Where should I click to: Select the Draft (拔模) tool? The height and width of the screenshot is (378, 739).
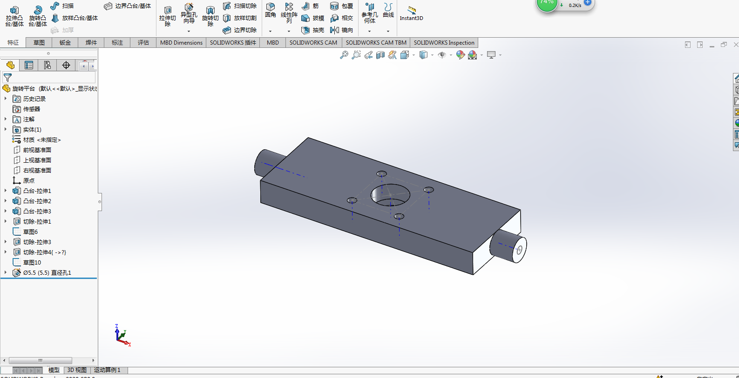pyautogui.click(x=312, y=18)
